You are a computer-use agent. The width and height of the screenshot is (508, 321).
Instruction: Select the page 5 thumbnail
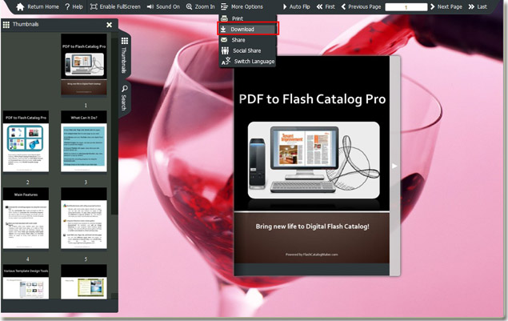[84, 218]
